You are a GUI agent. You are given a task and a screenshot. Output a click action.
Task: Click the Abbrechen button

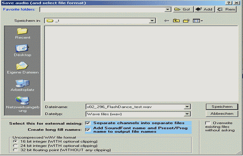222,114
